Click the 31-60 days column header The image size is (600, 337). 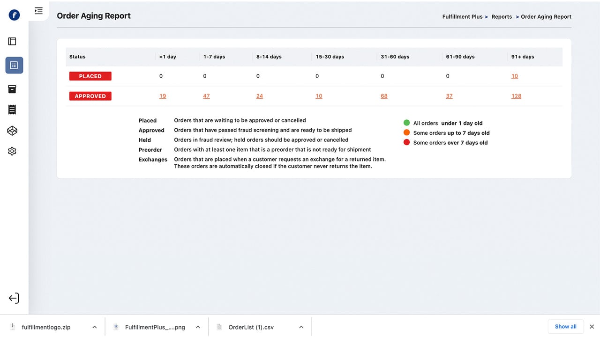(x=395, y=57)
